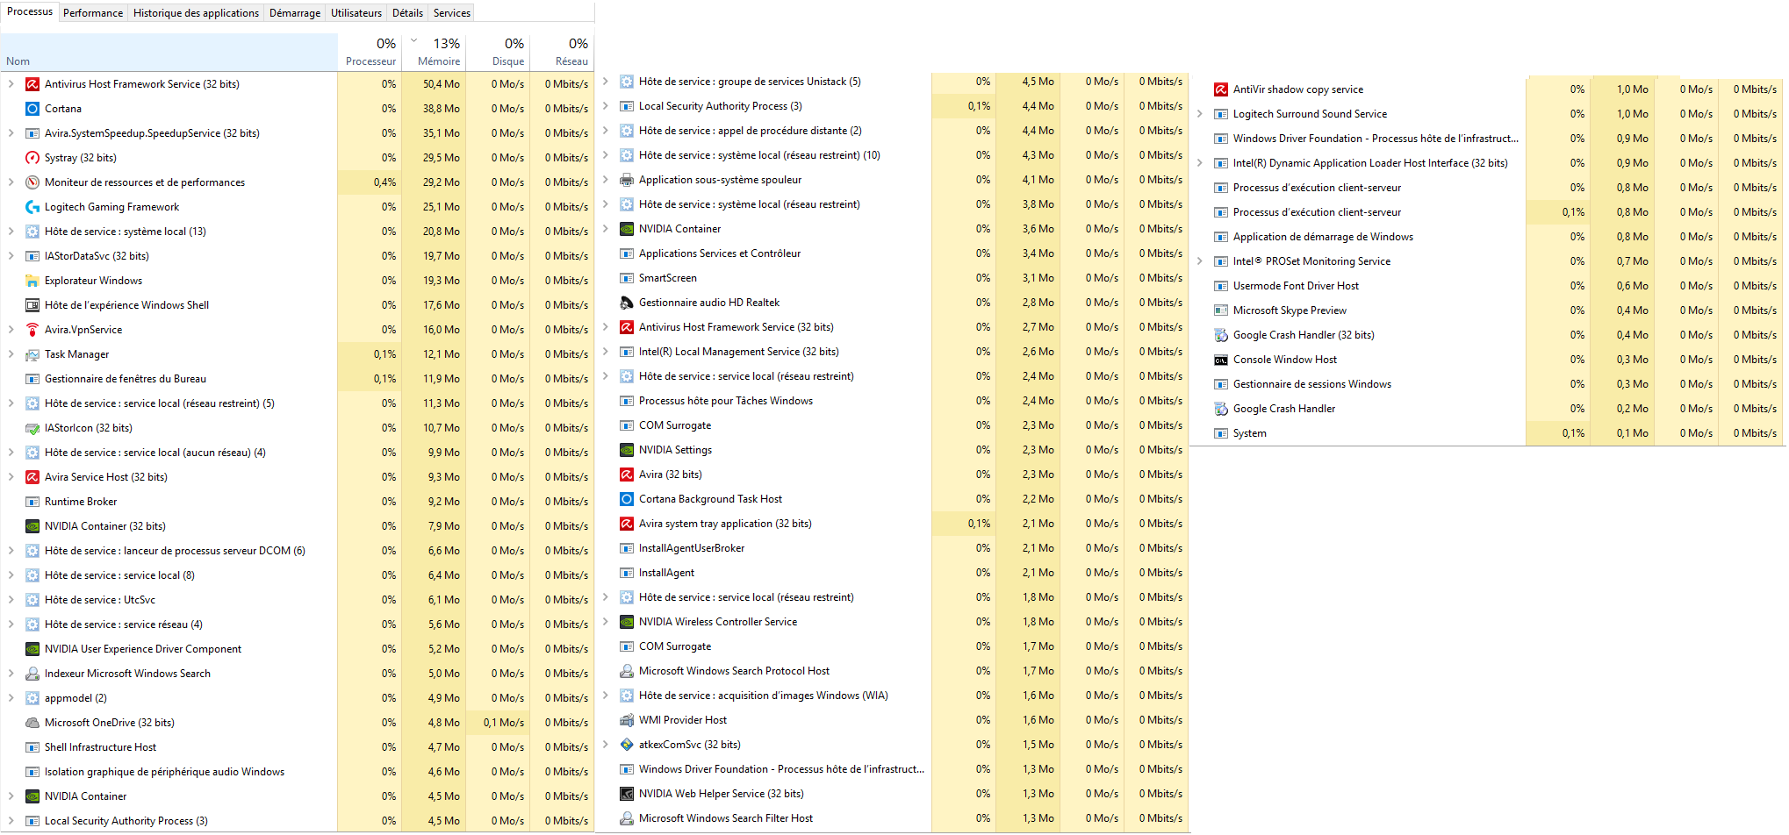Select the Usermode Font Driver Host row
Viewport: 1789px width, 835px height.
pyautogui.click(x=1486, y=286)
